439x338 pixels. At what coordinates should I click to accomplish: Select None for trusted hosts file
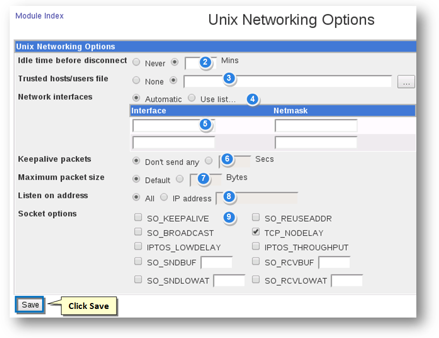coord(136,81)
